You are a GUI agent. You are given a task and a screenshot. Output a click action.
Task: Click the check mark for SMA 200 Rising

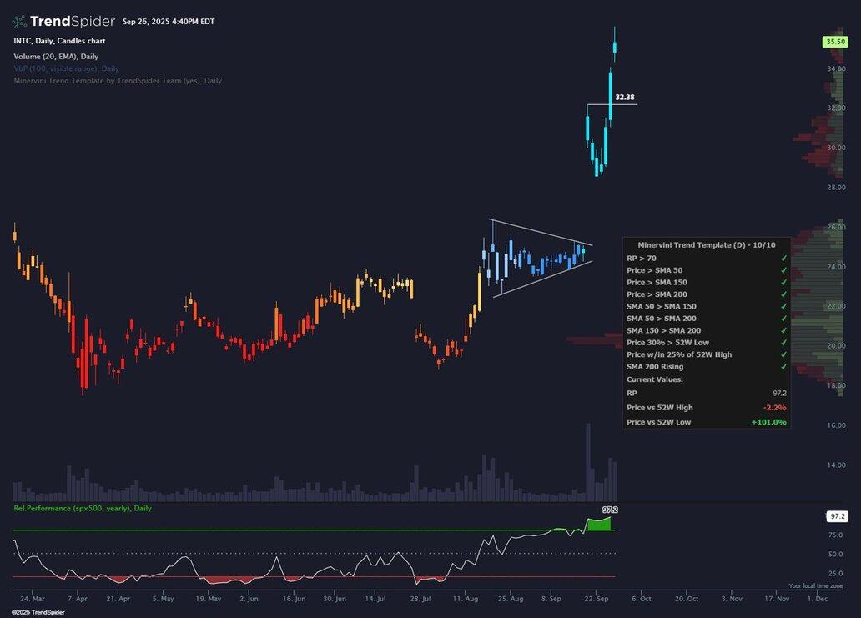(783, 367)
